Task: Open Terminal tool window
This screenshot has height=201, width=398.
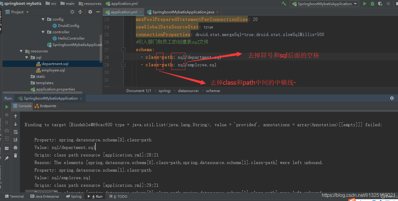Action: coord(14,196)
